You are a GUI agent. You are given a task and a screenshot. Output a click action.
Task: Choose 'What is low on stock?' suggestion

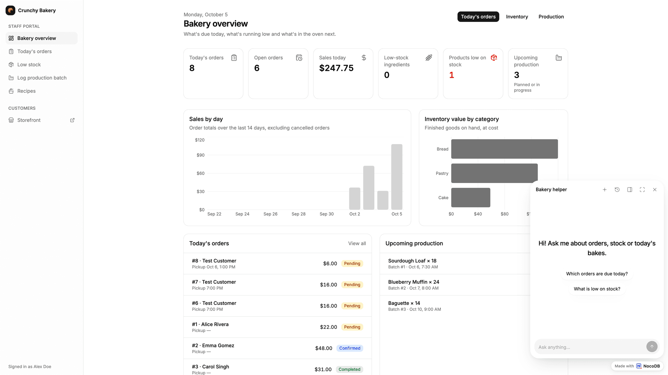[597, 289]
